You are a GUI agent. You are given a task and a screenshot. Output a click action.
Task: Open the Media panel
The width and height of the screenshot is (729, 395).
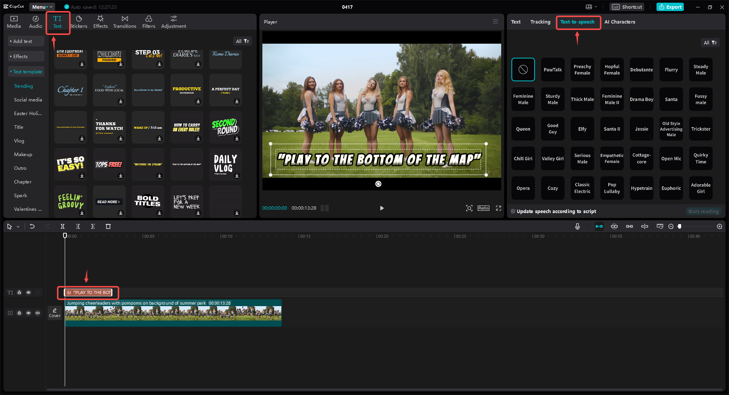14,22
